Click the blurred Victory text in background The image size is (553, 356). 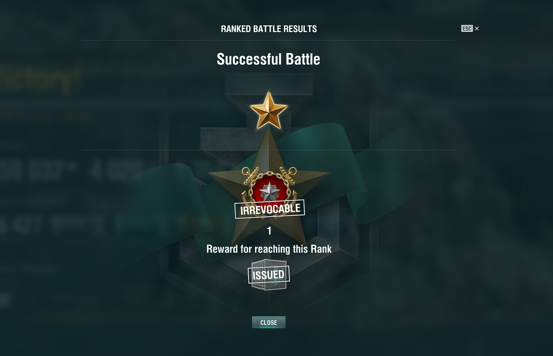pos(40,80)
